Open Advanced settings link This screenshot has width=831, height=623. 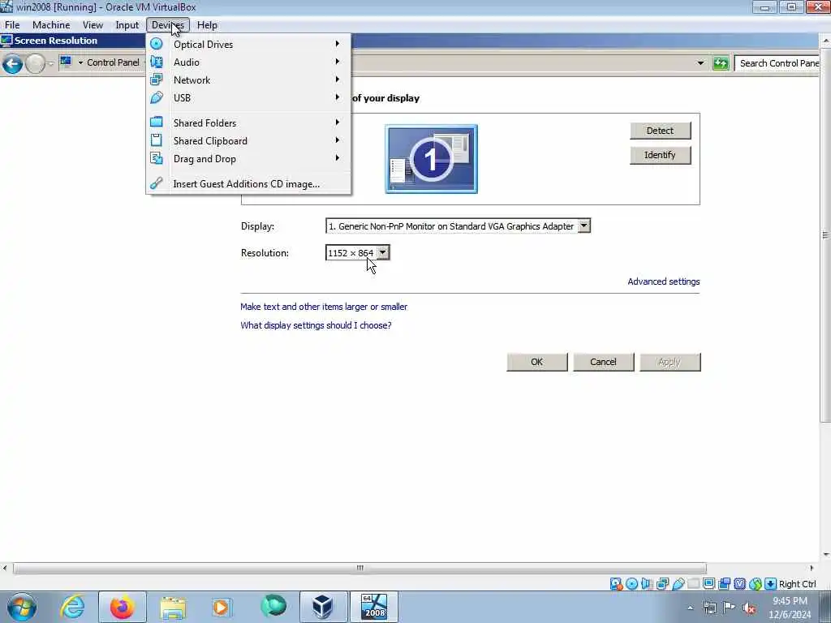coord(664,281)
